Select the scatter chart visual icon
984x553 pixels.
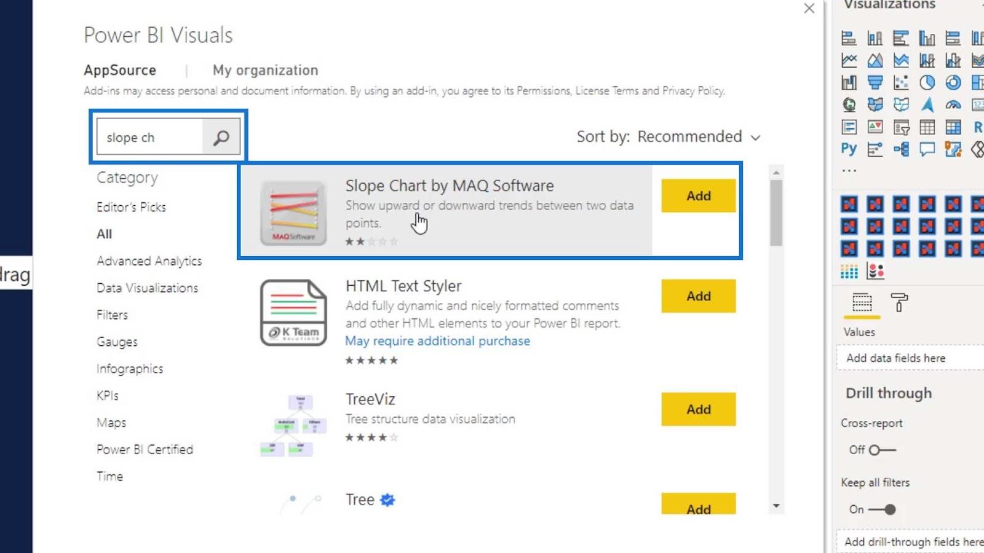(x=901, y=82)
